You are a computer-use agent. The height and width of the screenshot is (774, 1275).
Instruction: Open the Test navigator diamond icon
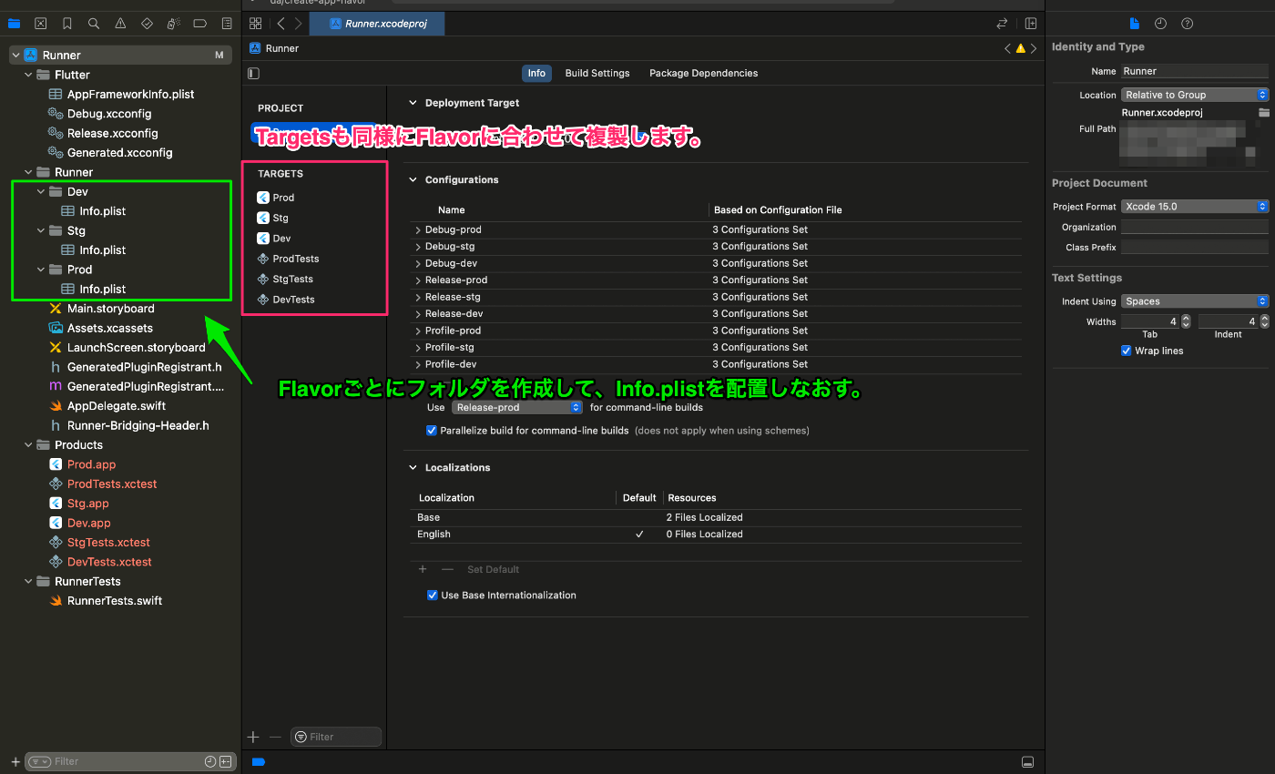tap(148, 24)
